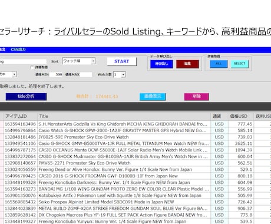Select METAL BUILD STRIKE FREEDOM GUNDAM title
The image size is (271, 224).
tap(124, 208)
